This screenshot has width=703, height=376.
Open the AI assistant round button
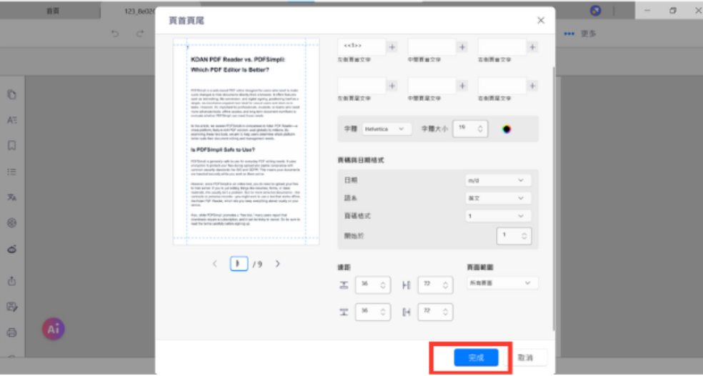click(54, 329)
